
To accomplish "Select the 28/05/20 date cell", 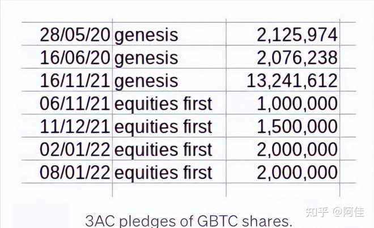I will (x=67, y=34).
